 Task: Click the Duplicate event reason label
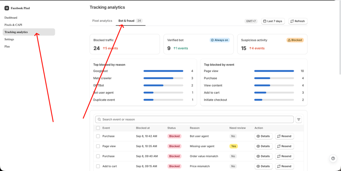pos(104,100)
